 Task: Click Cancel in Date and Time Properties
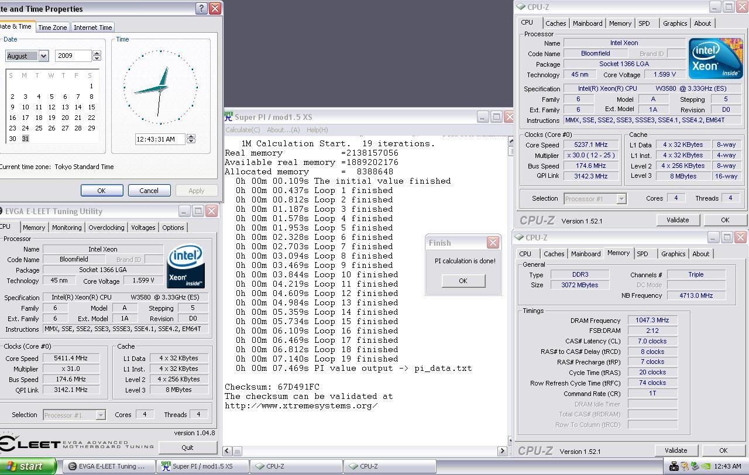click(149, 191)
